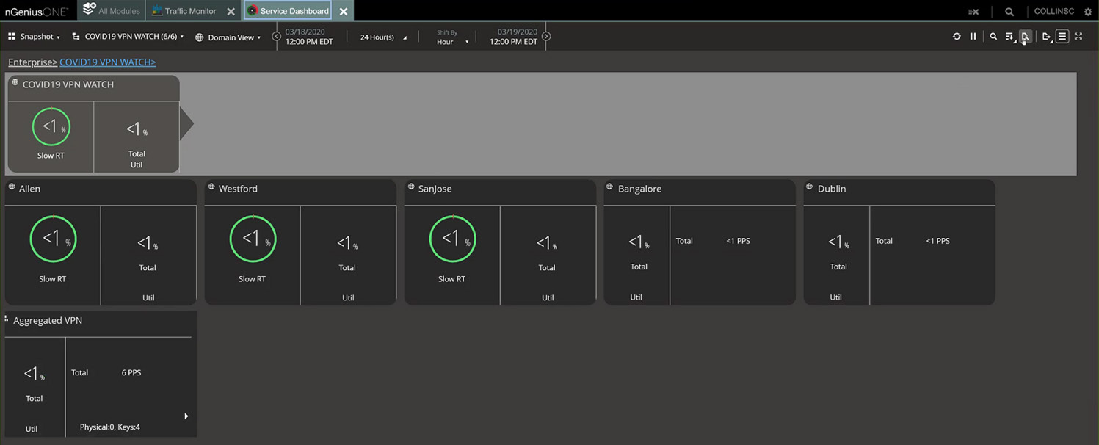Expand the COVID19 VPN WATCH (6/6) dropdown
Image resolution: width=1099 pixels, height=445 pixels.
click(x=128, y=37)
